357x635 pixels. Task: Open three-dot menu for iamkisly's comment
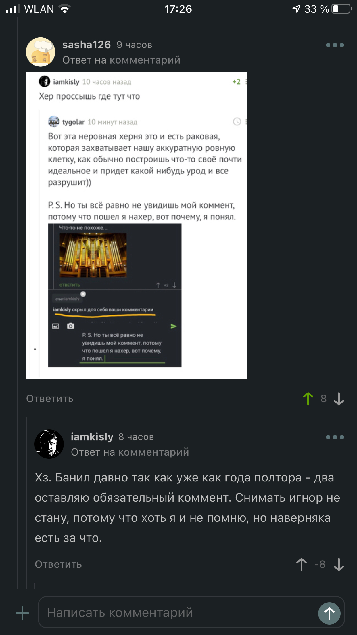coord(335,437)
